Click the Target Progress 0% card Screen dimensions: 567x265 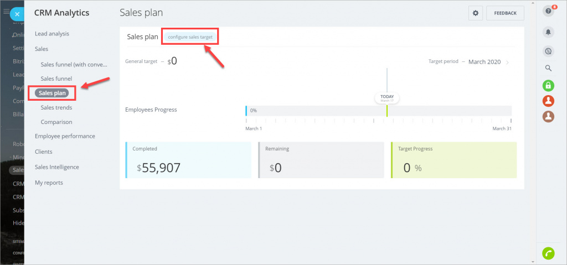pyautogui.click(x=454, y=160)
